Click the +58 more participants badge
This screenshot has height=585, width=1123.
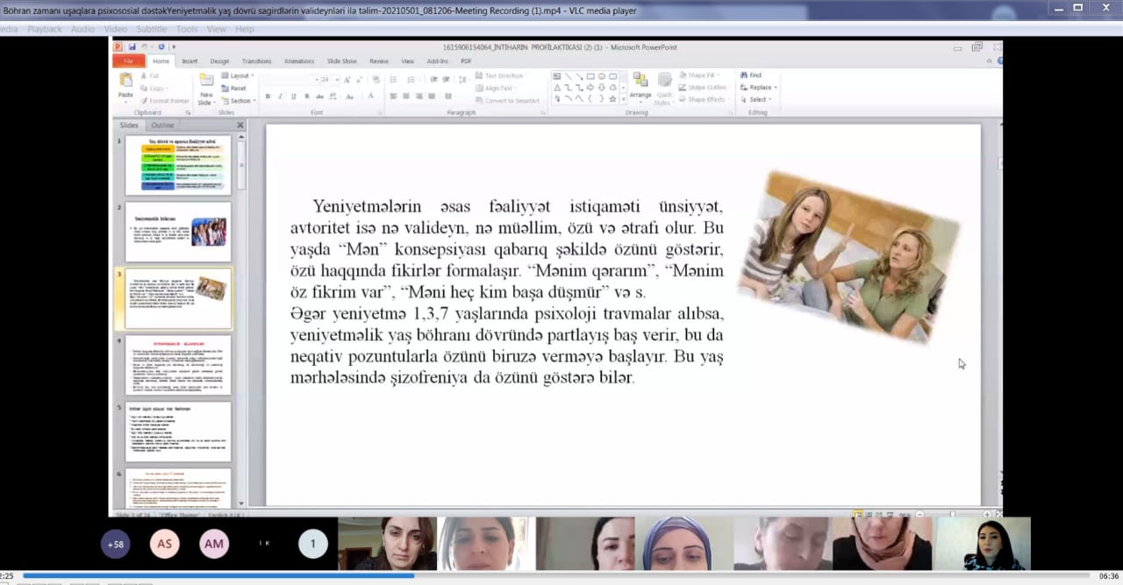pyautogui.click(x=116, y=544)
